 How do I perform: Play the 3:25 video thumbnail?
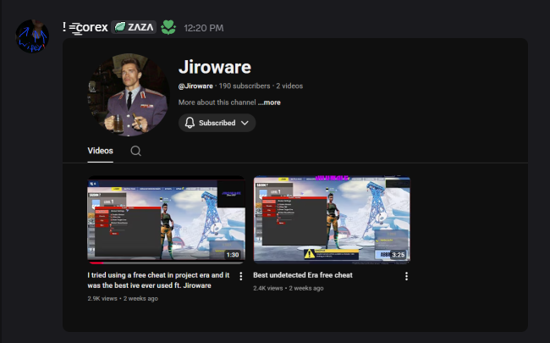pos(332,221)
